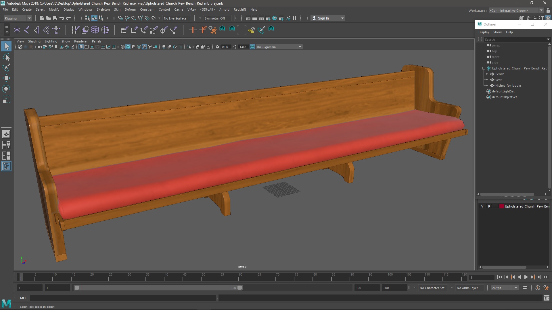This screenshot has width=552, height=310.
Task: Toggle layer playback P box
Action: (x=489, y=206)
